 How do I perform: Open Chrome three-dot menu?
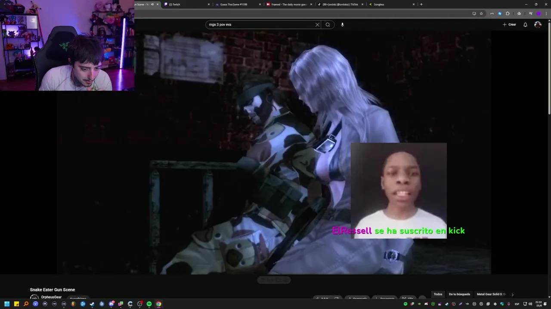coord(546,13)
